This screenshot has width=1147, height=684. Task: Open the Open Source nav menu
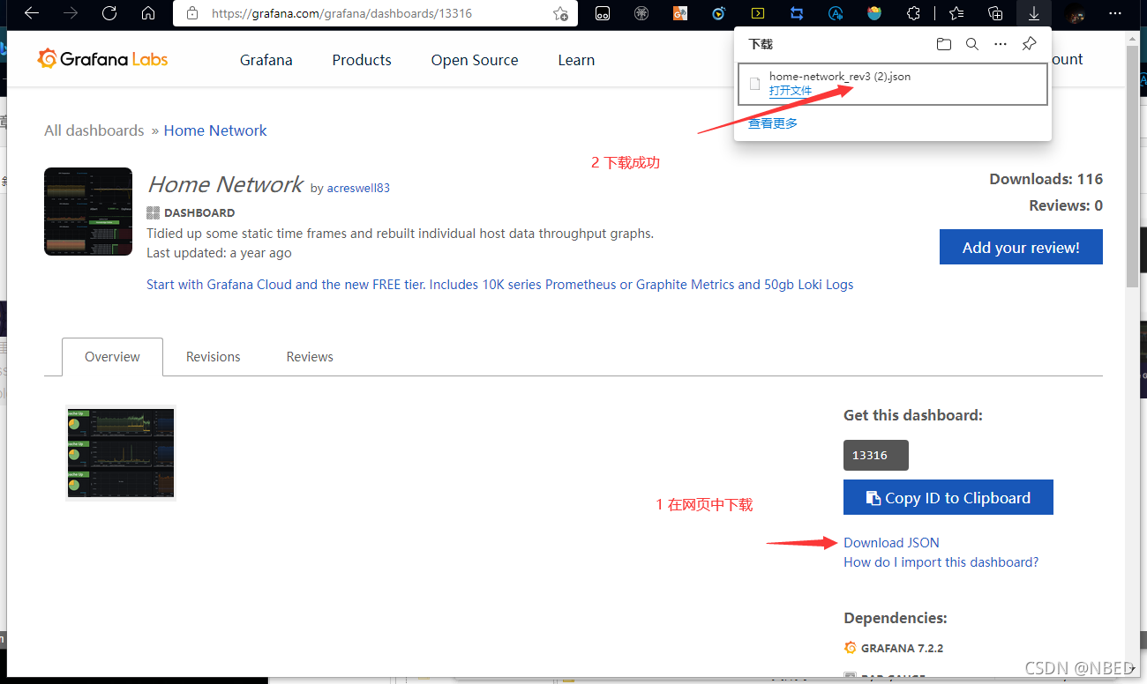point(475,60)
